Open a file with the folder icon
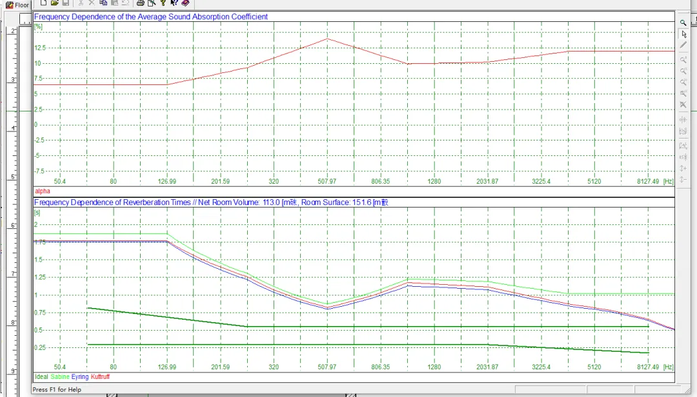Image resolution: width=697 pixels, height=397 pixels. pyautogui.click(x=55, y=3)
